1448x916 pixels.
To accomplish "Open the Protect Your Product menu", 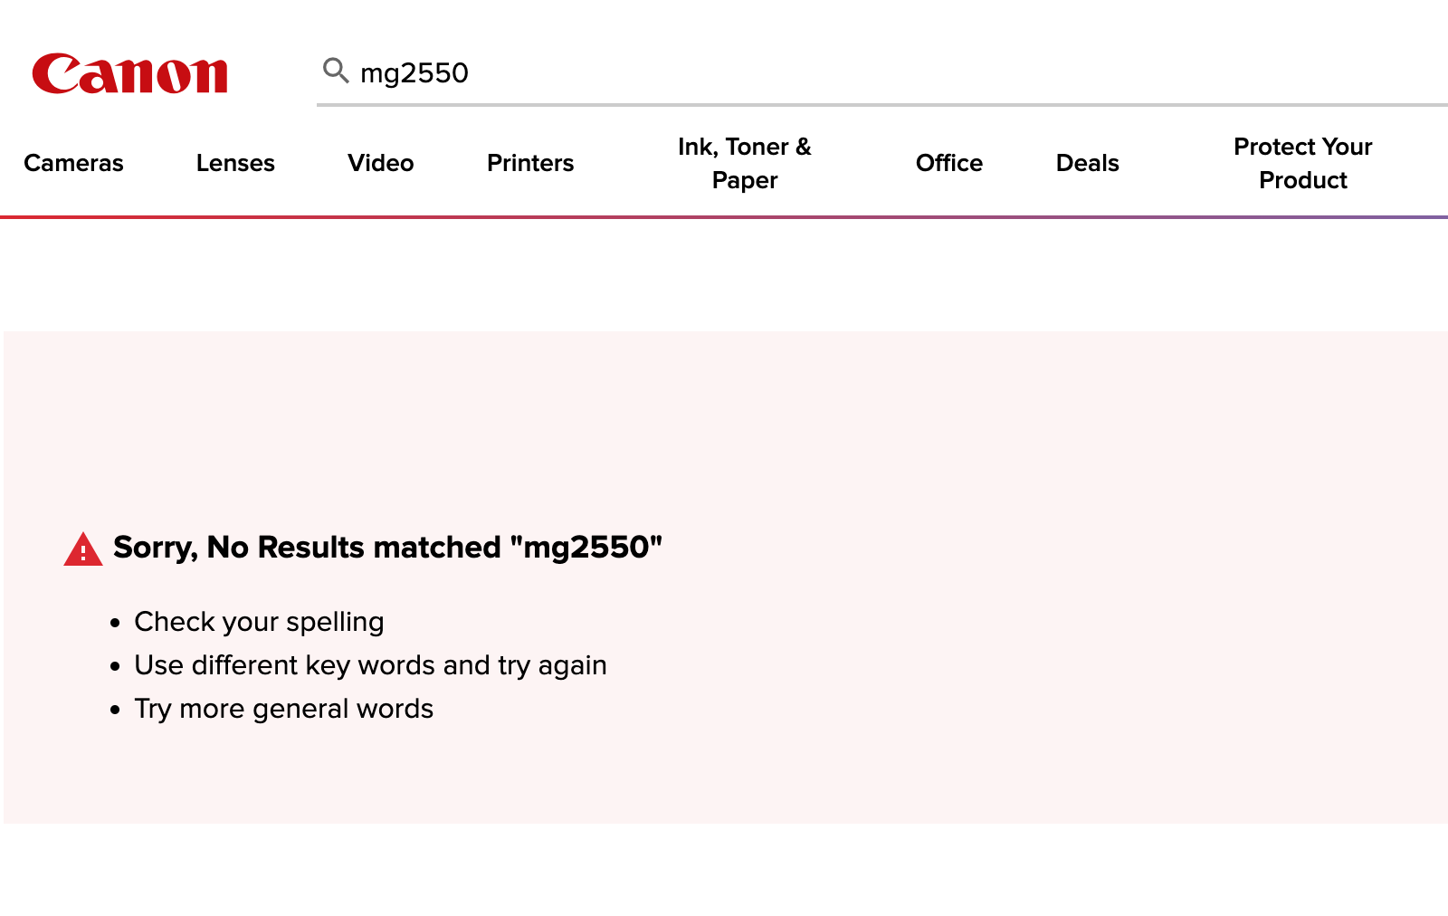I will click(1303, 163).
